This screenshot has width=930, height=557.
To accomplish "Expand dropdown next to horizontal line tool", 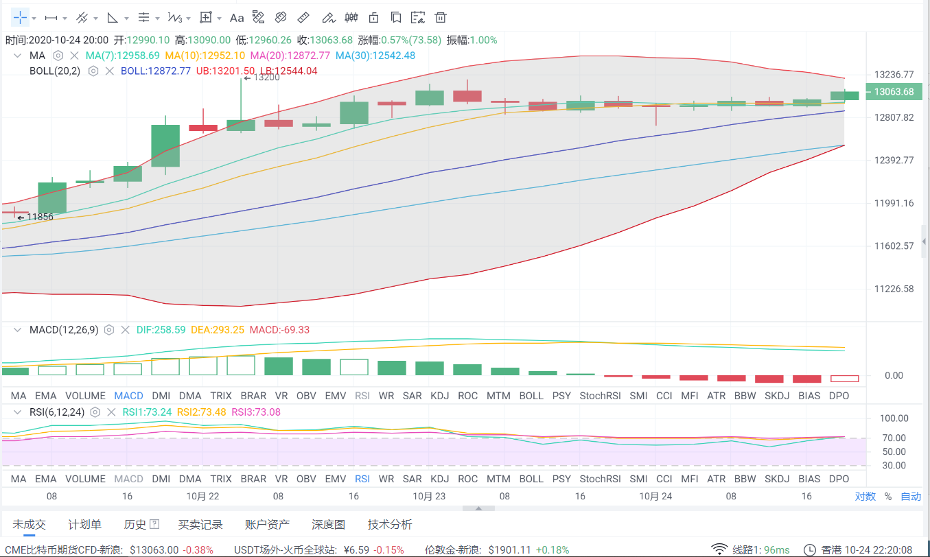I will coord(65,18).
